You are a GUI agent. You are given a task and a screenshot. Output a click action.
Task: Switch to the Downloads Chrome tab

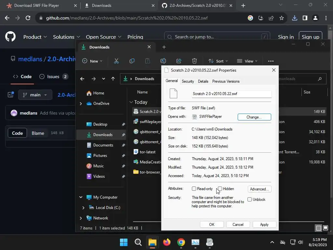pyautogui.click(x=119, y=6)
